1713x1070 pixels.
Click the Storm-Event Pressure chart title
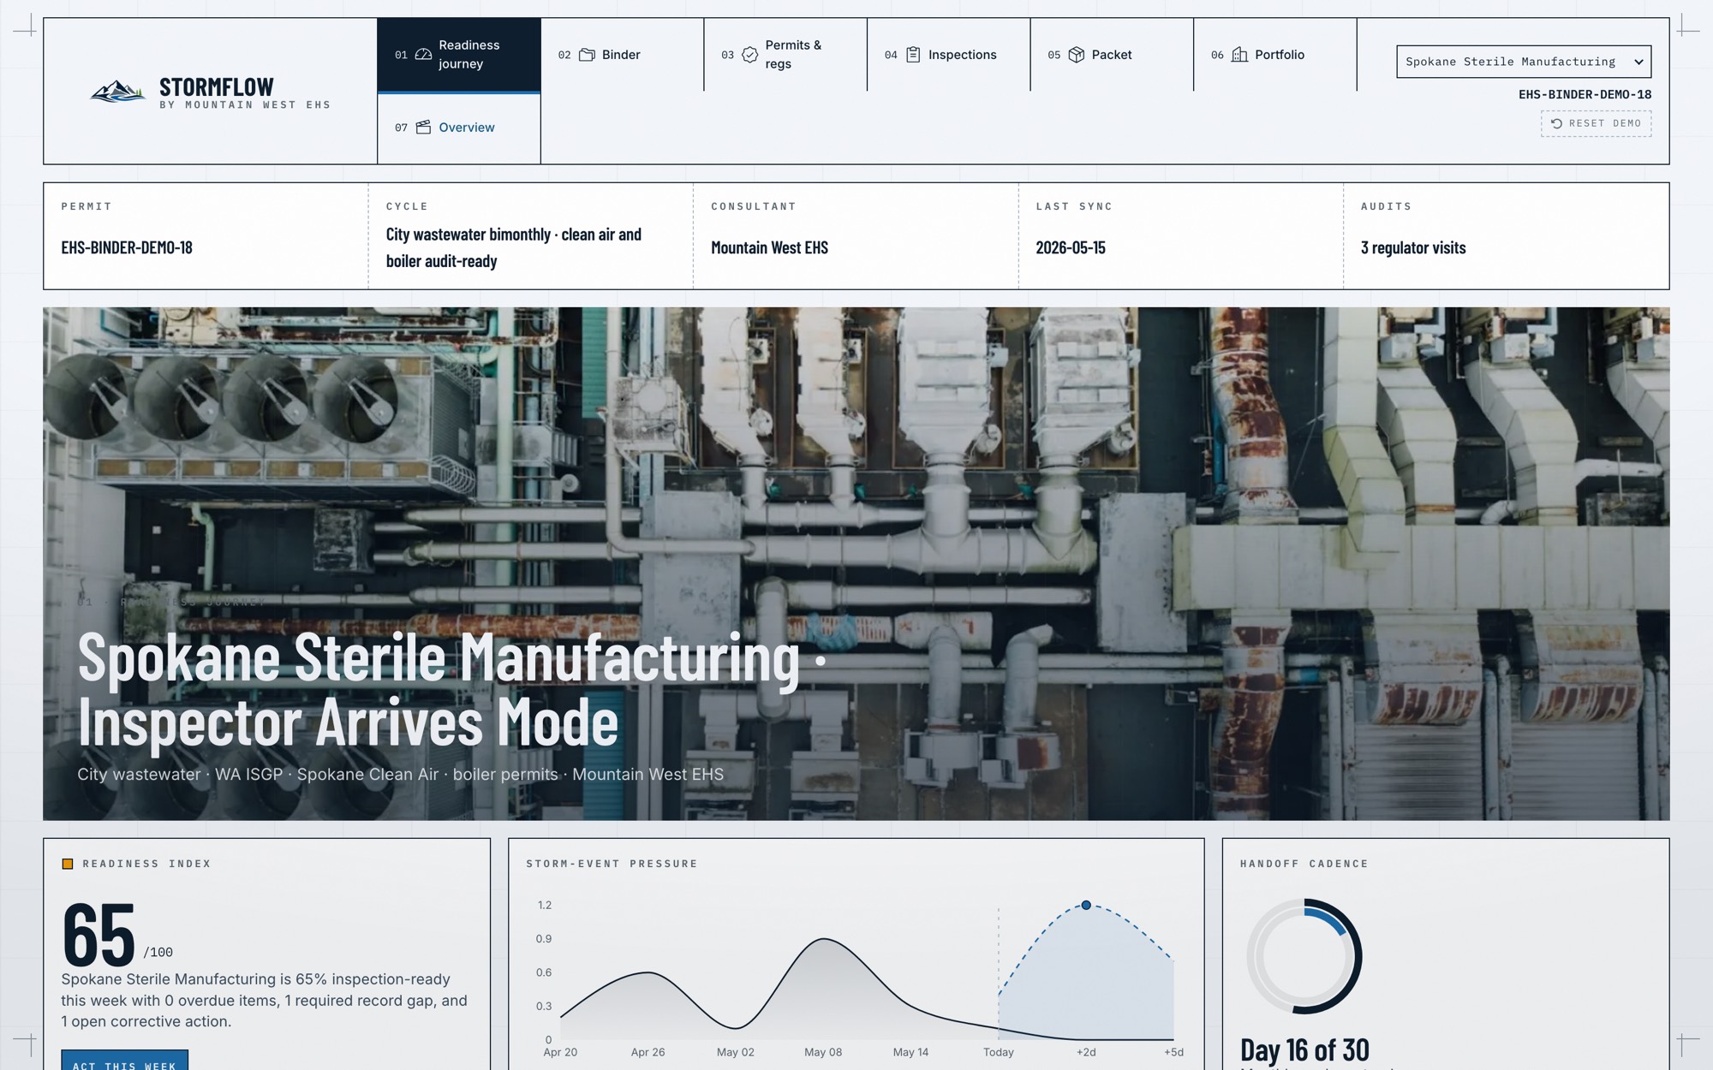point(612,864)
